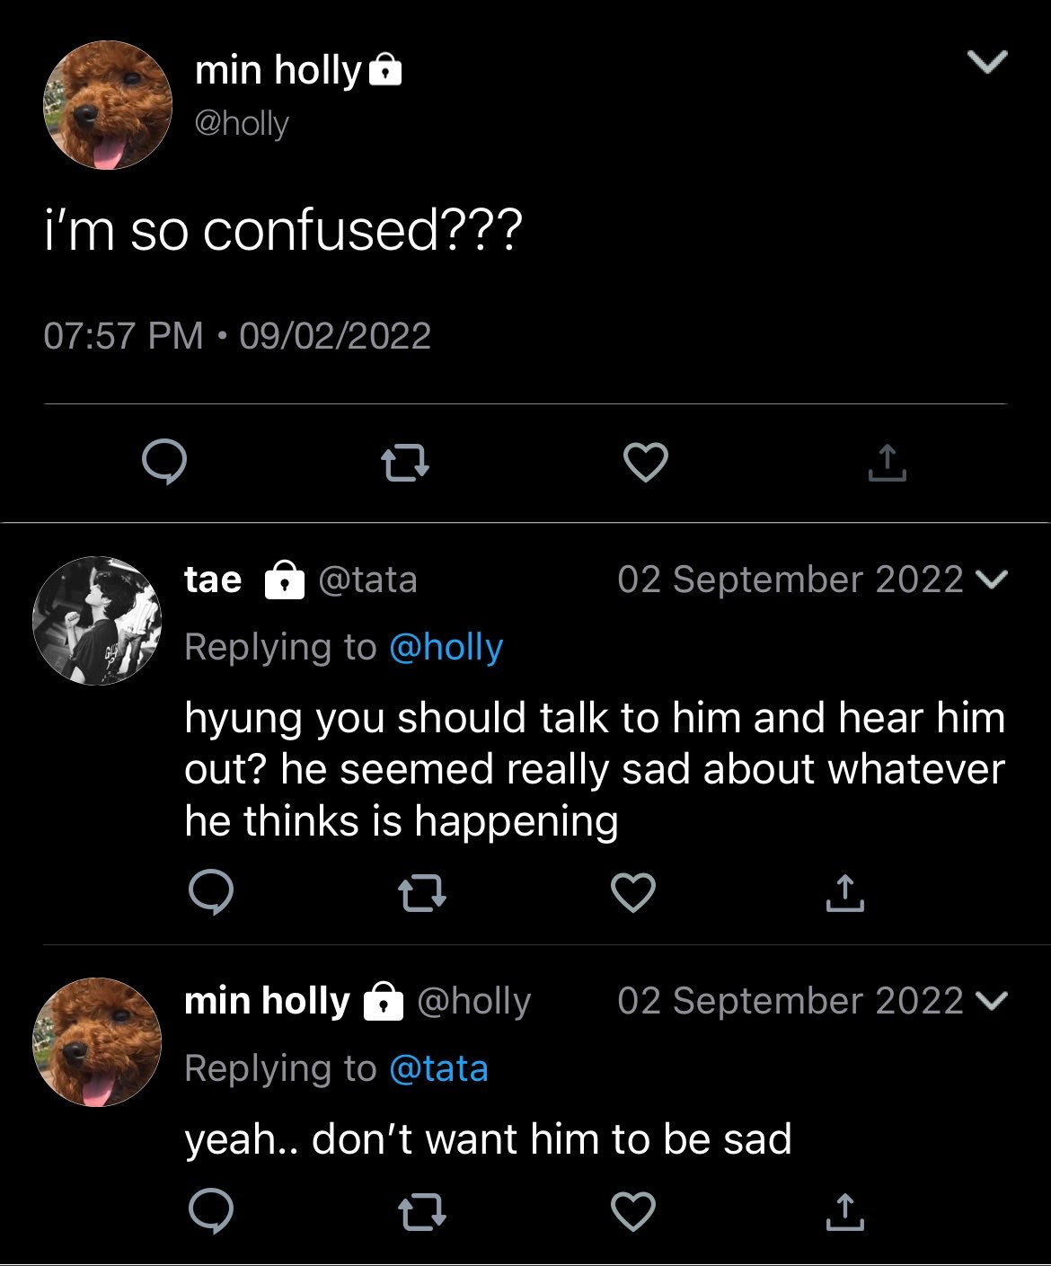The height and width of the screenshot is (1266, 1051).
Task: Share the "don't want him to be sad" tweet
Action: pyautogui.click(x=844, y=1211)
